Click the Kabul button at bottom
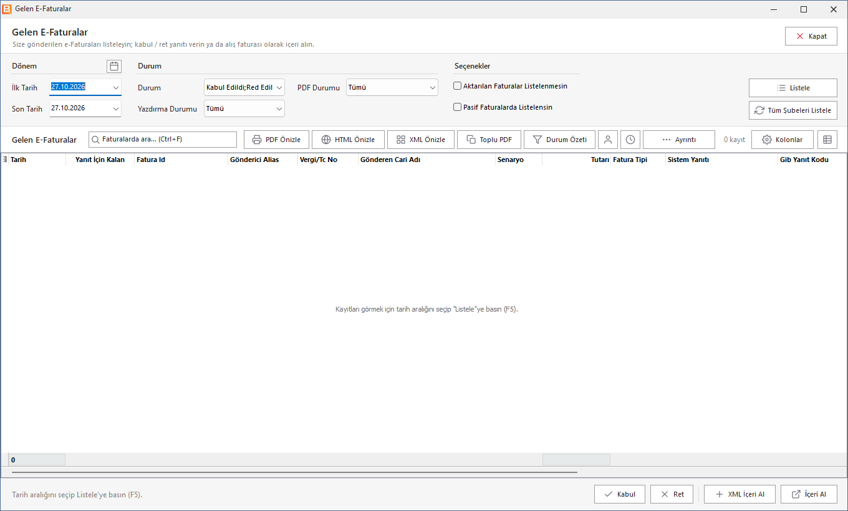Image resolution: width=848 pixels, height=511 pixels. [x=620, y=494]
